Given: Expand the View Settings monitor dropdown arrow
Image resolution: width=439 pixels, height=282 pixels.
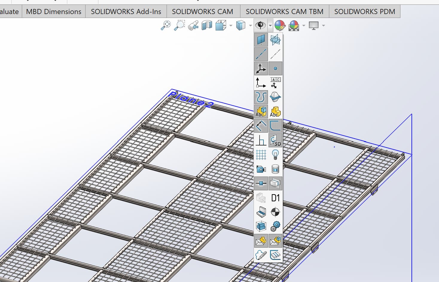Looking at the screenshot, I should click(x=323, y=26).
